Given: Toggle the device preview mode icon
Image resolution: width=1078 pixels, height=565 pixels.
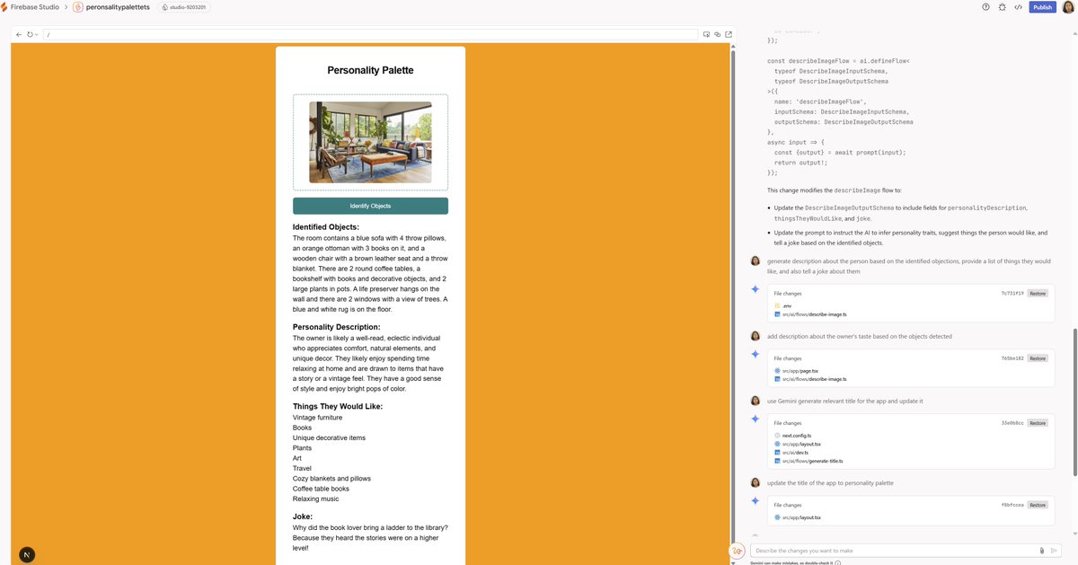Looking at the screenshot, I should pos(706,33).
